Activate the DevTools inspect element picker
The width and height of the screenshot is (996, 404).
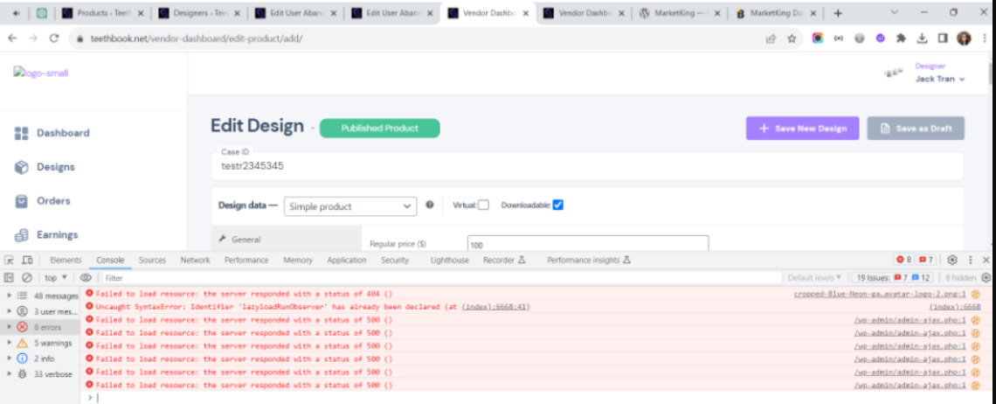10,261
